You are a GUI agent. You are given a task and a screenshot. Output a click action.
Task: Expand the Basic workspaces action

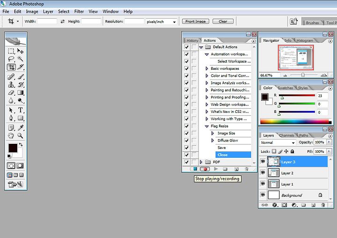207,68
